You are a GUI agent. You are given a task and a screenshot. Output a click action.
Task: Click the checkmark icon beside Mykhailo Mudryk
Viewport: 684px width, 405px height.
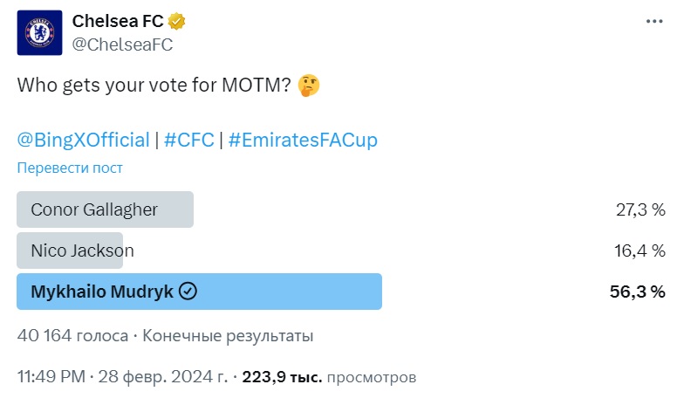click(188, 292)
